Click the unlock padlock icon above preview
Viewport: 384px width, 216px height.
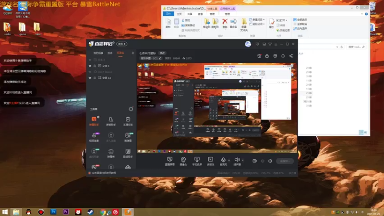(x=267, y=56)
